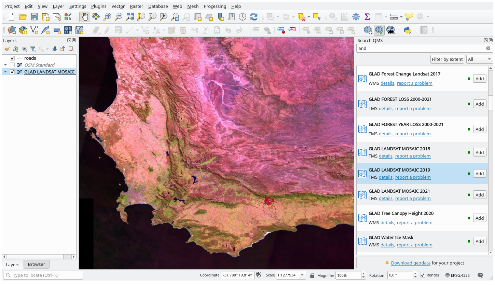Screen dimensions: 495x285
Task: Open the Python Console
Action: tap(407, 30)
